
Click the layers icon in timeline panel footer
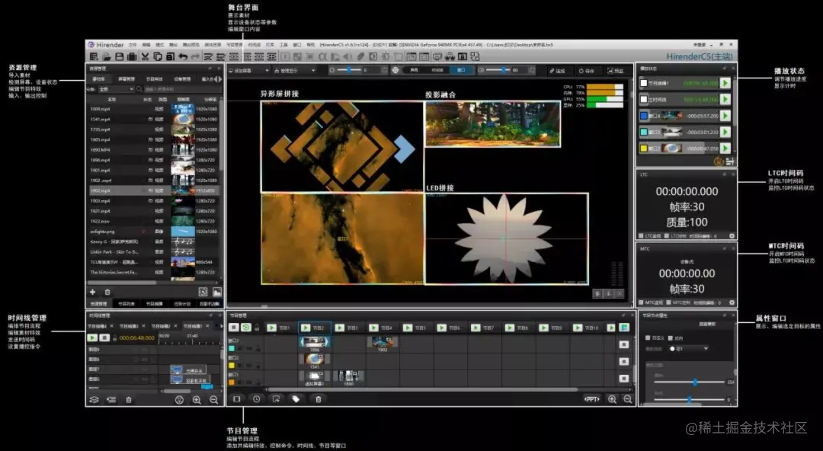point(94,399)
